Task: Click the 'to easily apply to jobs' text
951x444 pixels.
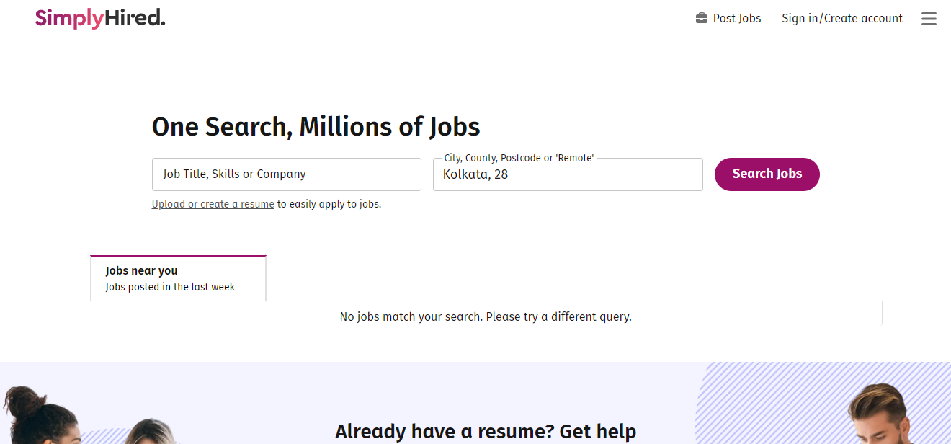Action: click(x=329, y=204)
